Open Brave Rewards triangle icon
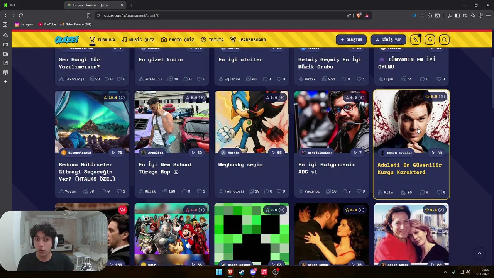The height and width of the screenshot is (278, 494). click(367, 15)
